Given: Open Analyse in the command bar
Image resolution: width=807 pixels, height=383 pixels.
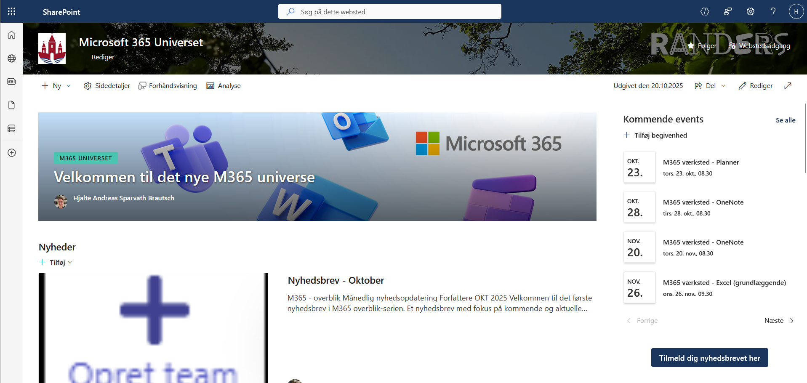Looking at the screenshot, I should click(x=224, y=86).
